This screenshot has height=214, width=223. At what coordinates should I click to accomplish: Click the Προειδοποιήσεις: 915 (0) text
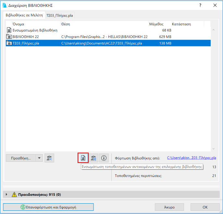pos(39,195)
